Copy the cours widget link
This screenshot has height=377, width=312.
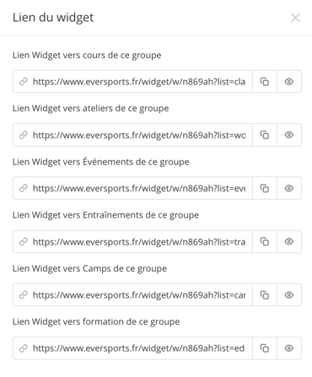265,82
